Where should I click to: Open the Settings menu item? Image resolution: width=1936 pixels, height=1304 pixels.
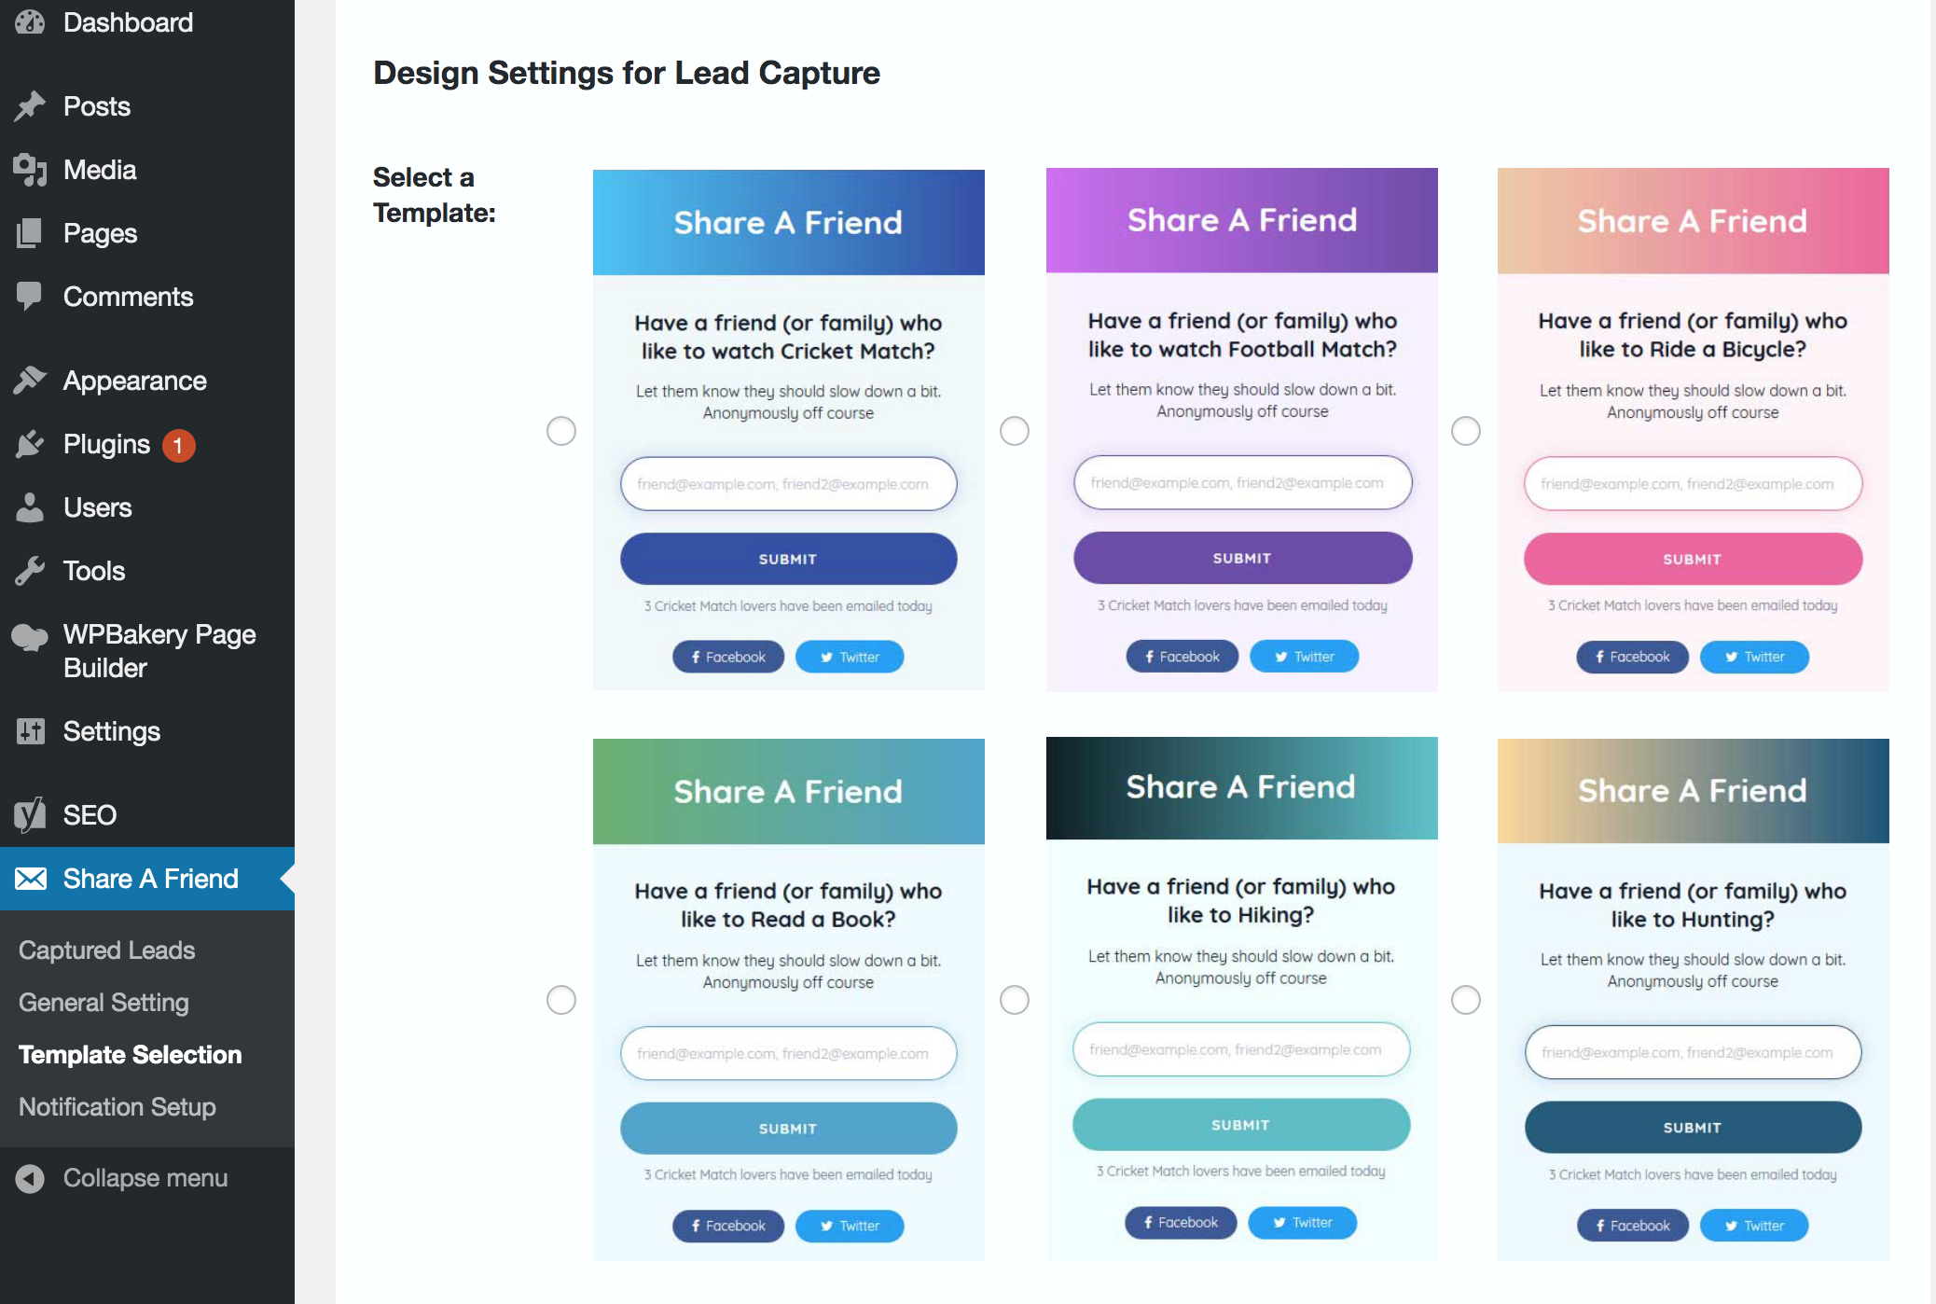(111, 731)
